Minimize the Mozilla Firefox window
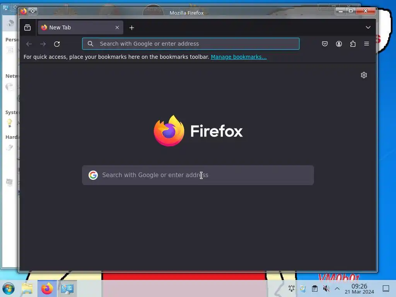396x297 pixels. [x=340, y=11]
